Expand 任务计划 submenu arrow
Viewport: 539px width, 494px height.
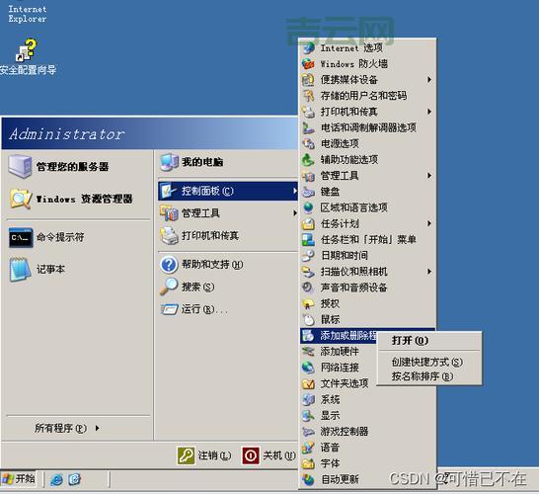pyautogui.click(x=429, y=223)
